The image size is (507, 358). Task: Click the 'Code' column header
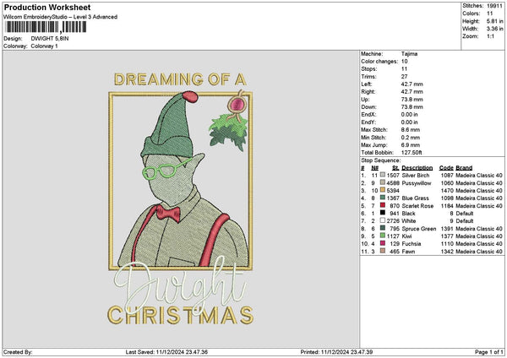[446, 168]
